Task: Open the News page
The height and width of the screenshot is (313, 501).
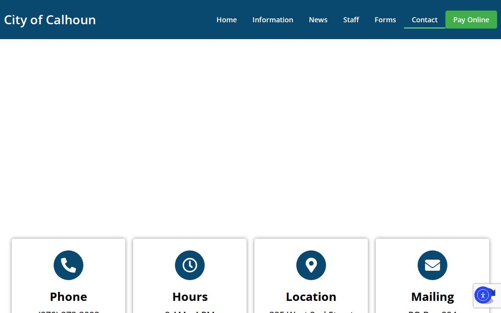Action: pyautogui.click(x=318, y=20)
